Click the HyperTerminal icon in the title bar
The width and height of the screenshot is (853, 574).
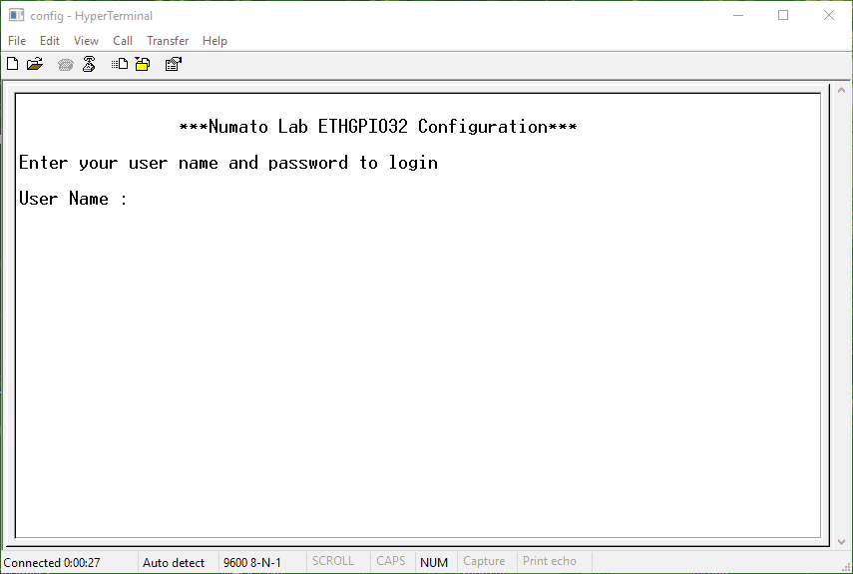[16, 15]
